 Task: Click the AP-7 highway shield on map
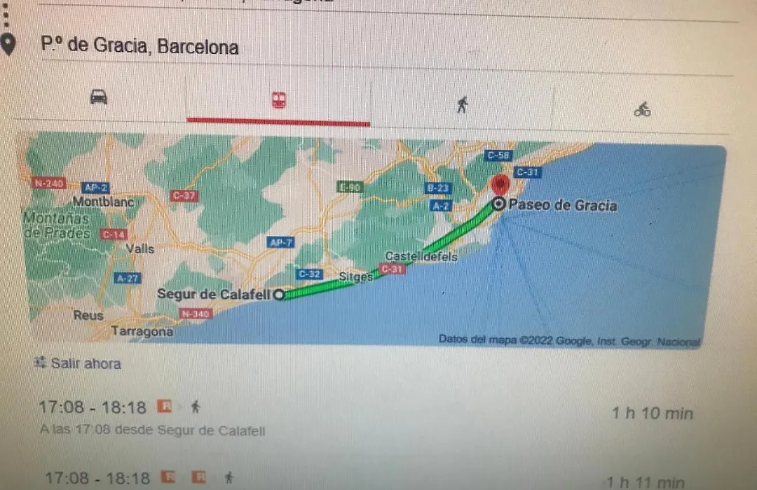tap(281, 243)
